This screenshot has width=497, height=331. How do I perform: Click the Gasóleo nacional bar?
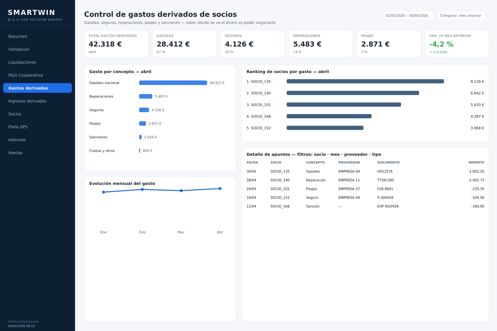tap(173, 83)
